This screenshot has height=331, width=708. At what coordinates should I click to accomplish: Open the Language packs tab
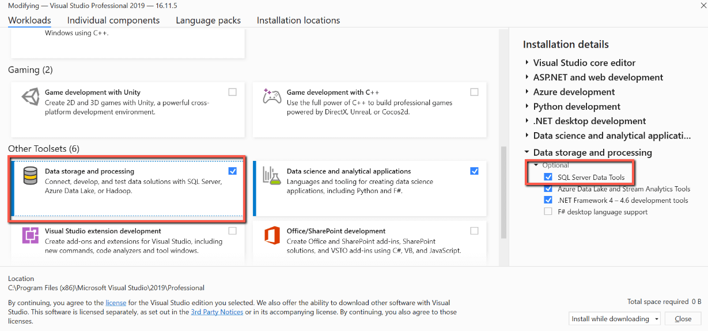click(208, 20)
